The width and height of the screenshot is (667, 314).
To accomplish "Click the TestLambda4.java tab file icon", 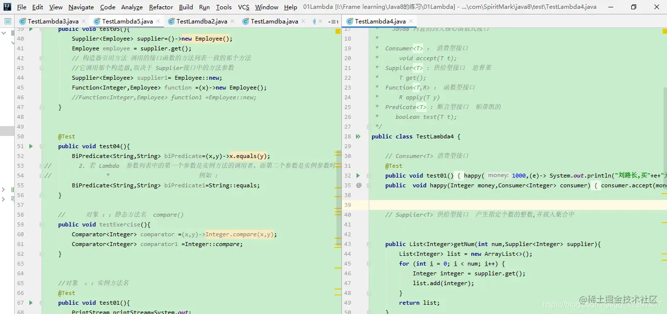I will pos(350,22).
